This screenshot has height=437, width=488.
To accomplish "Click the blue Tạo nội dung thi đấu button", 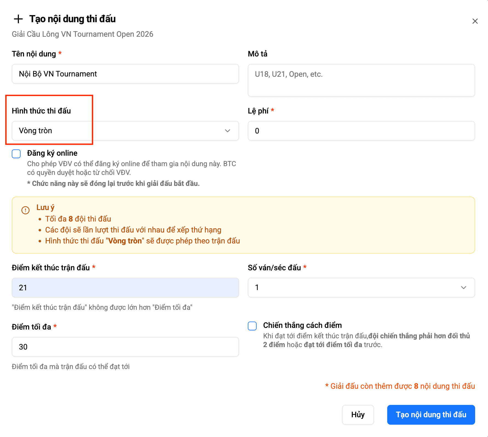I will click(431, 415).
